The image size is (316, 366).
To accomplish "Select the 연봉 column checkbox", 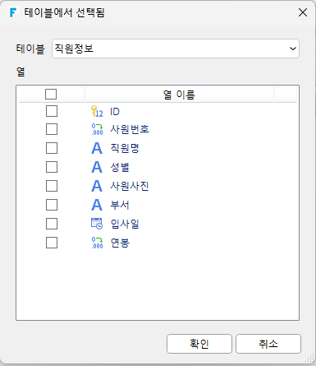I will pyautogui.click(x=52, y=243).
